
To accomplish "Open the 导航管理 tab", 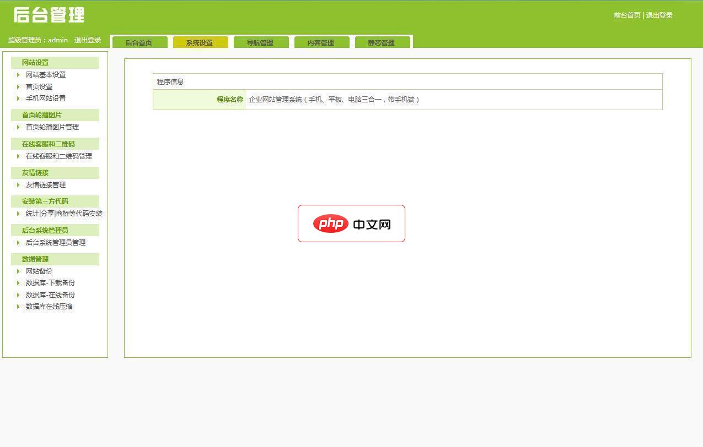I will 260,42.
